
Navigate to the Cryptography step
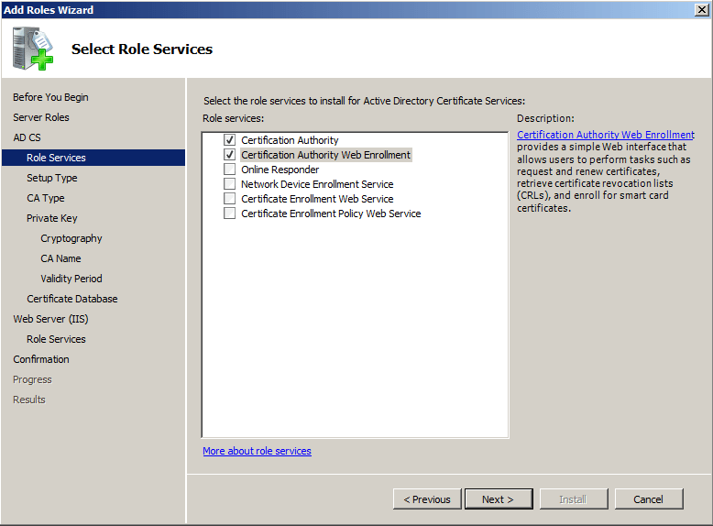pos(71,238)
